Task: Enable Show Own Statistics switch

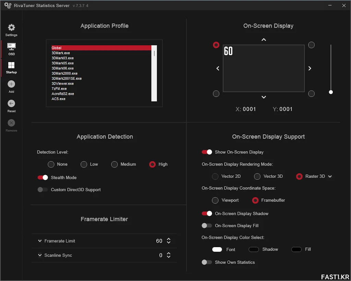Action: coord(207,262)
